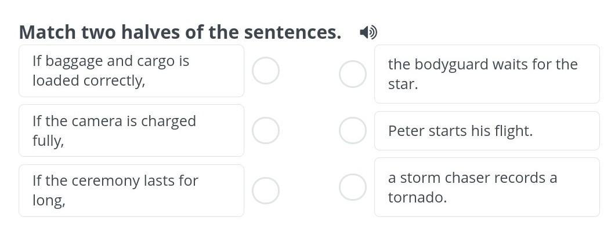Select the circle beside 'If the ceremony lasts'

point(266,190)
